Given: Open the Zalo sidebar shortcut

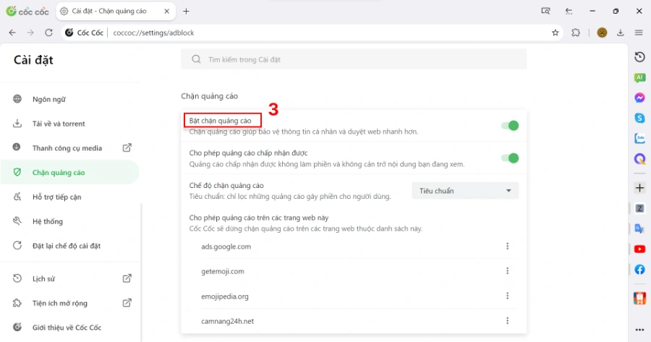Looking at the screenshot, I should 639,138.
